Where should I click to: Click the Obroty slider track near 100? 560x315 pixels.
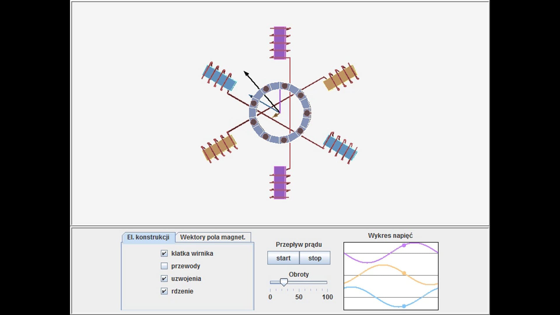[x=326, y=282]
